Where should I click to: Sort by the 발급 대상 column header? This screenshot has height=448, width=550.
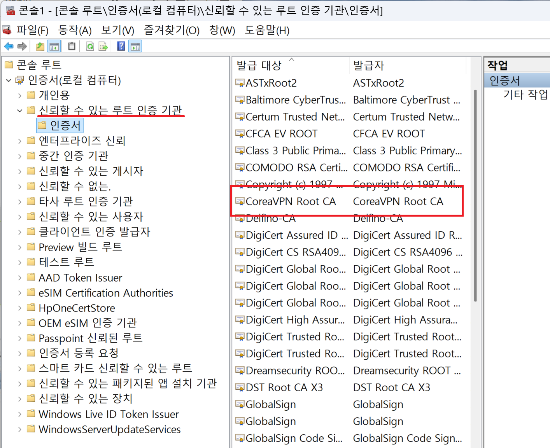[259, 65]
